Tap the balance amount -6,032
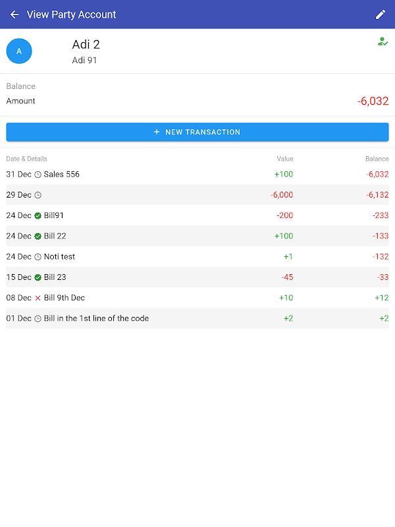 point(373,101)
